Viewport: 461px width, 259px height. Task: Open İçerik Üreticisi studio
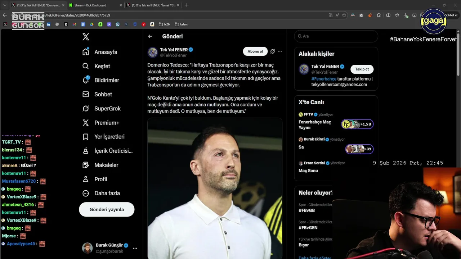tap(107, 151)
